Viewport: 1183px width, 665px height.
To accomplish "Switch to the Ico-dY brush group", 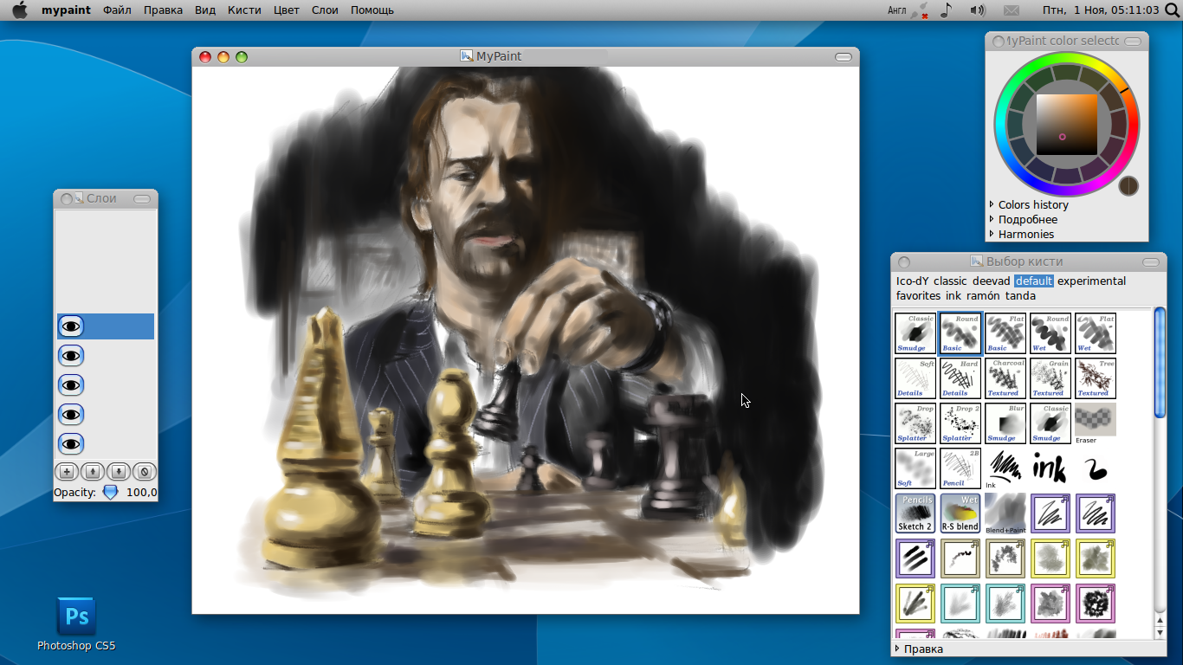I will click(913, 281).
